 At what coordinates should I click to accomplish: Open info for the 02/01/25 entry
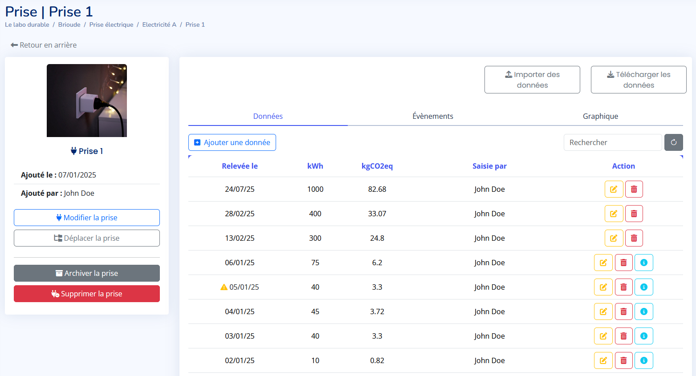[x=643, y=360]
